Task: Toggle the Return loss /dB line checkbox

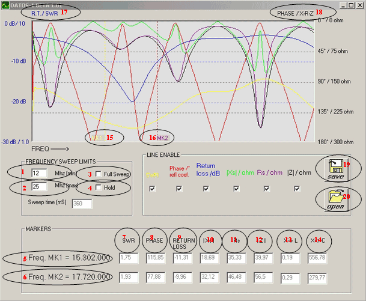Action: coord(206,189)
